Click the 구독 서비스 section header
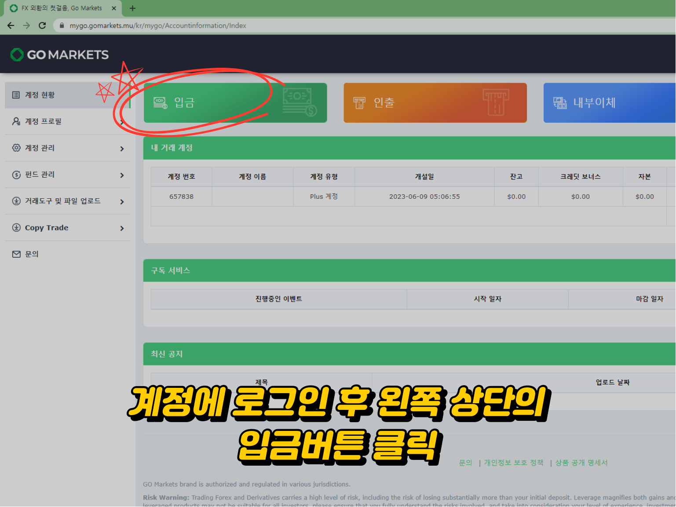 click(409, 270)
